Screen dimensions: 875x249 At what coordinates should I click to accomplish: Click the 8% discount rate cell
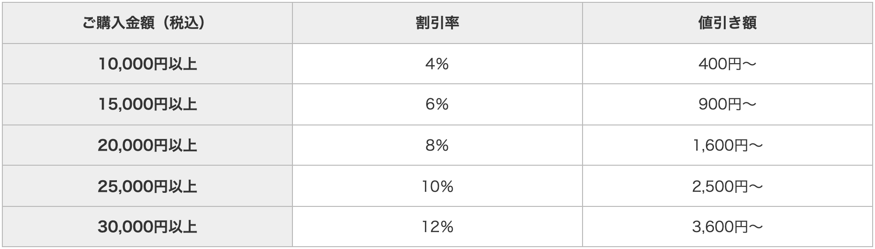coord(437,146)
